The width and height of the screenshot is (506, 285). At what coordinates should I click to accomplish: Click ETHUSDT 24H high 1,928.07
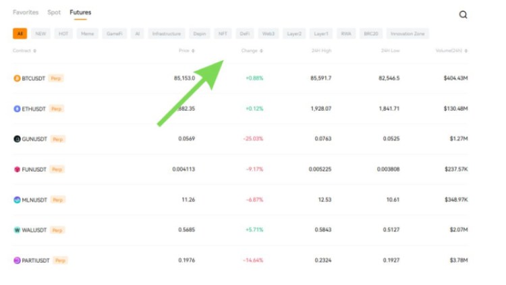pyautogui.click(x=321, y=109)
